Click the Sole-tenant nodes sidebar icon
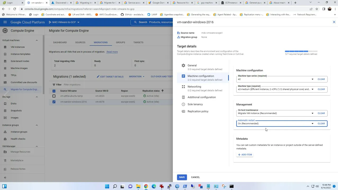 pyautogui.click(x=5, y=61)
